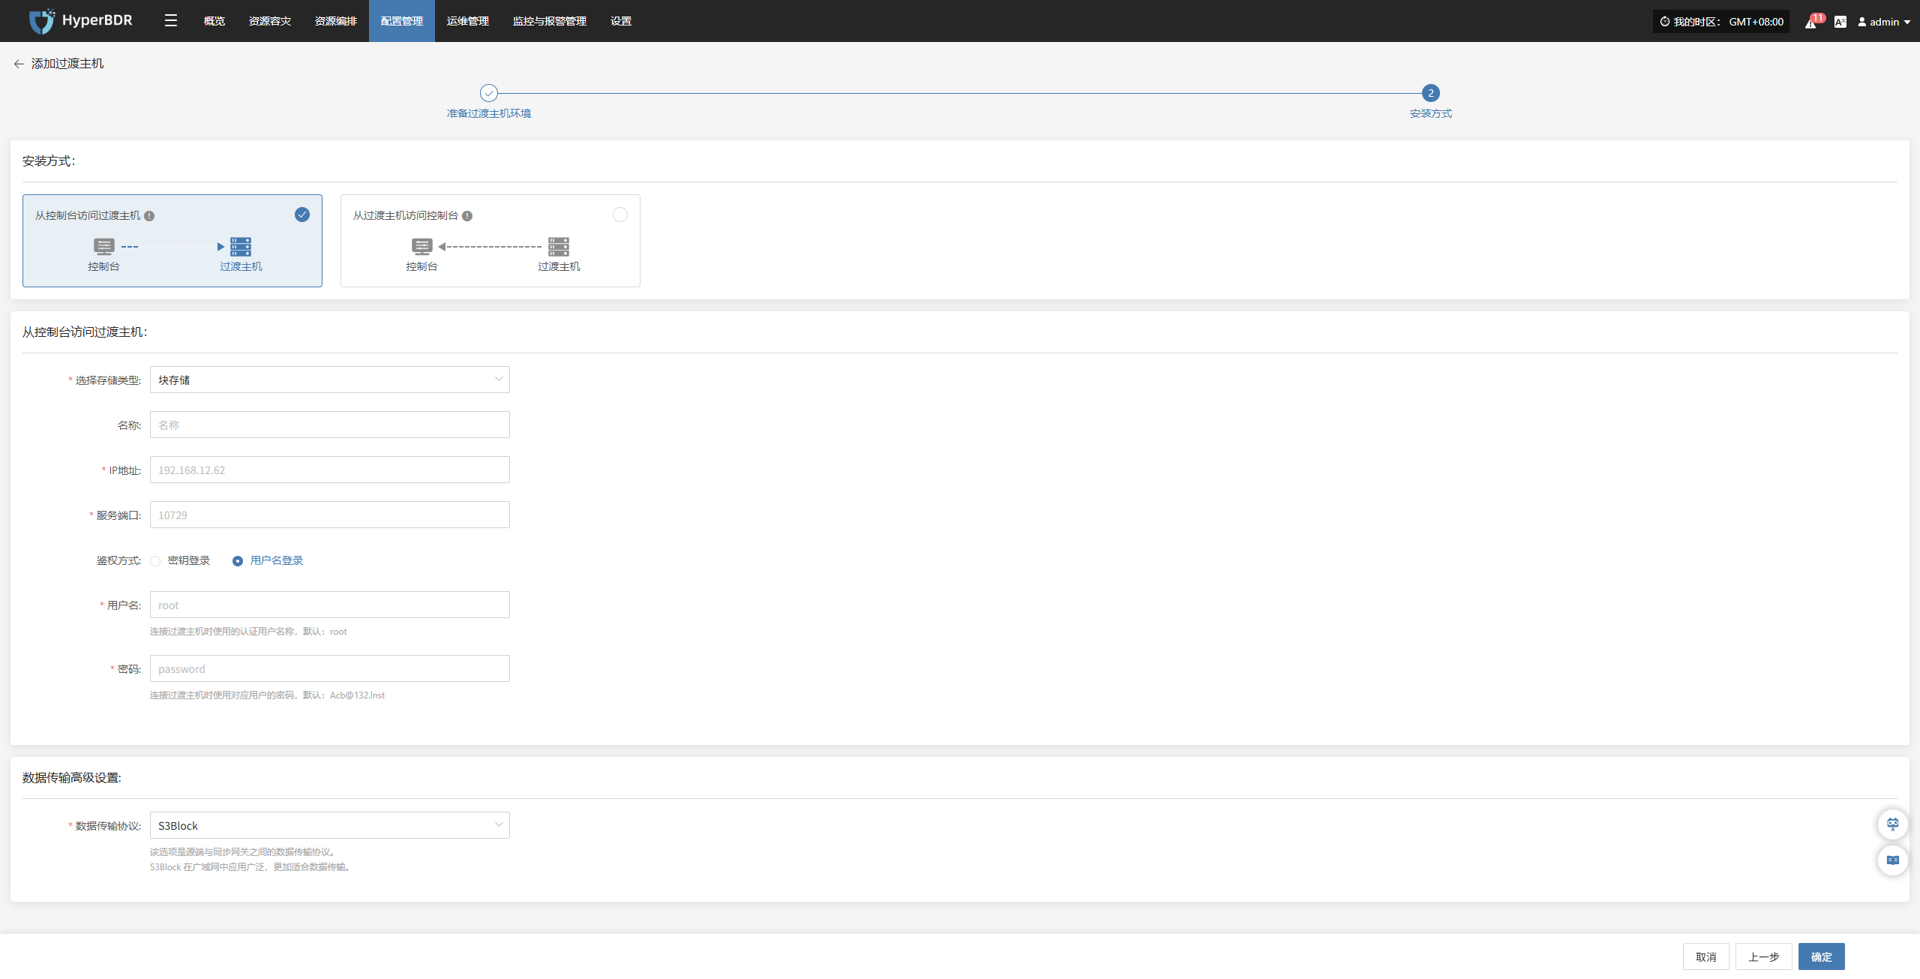1920x979 pixels.
Task: Click the back arrow beside 添加过渡主机
Action: [19, 64]
